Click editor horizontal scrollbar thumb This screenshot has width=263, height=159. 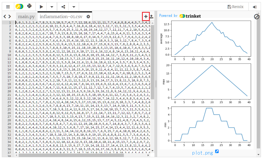click(x=71, y=155)
